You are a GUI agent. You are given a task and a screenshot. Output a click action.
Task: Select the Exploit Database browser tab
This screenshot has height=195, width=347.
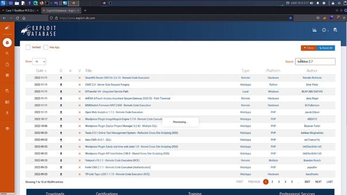point(61,10)
